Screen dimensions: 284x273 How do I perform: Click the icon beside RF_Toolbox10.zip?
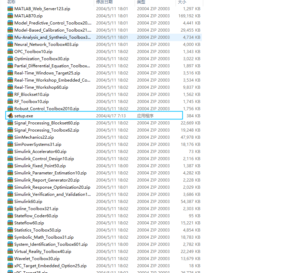10,101
